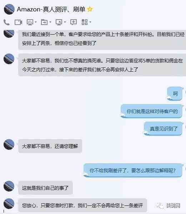Open contact profile from header avatar

tap(9, 9)
